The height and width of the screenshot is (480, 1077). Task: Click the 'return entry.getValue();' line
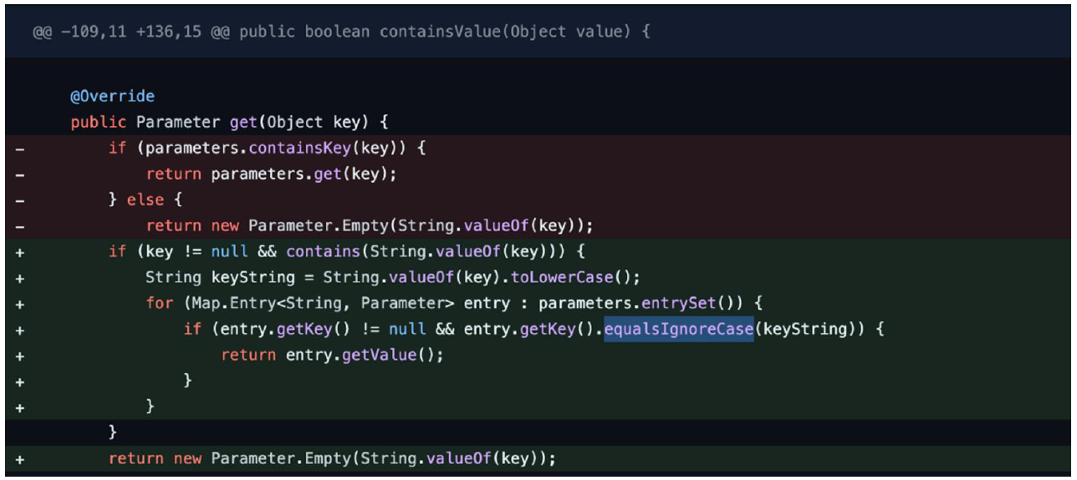tap(332, 355)
